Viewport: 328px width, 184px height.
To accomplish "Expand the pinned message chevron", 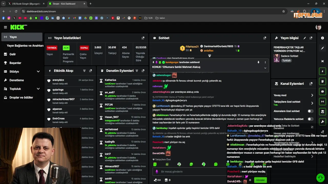I will tap(265, 68).
